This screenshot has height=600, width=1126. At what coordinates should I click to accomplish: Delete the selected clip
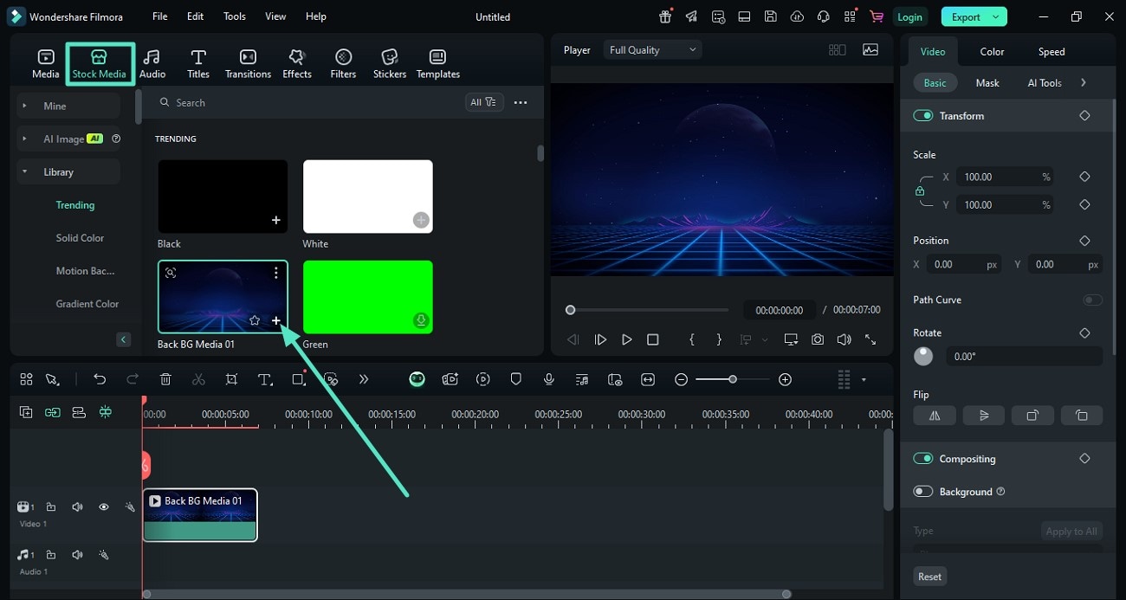coord(165,379)
